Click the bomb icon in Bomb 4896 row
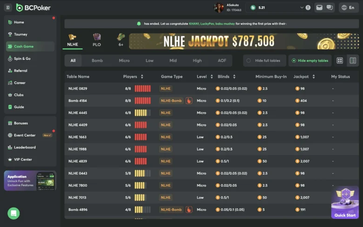 point(189,210)
